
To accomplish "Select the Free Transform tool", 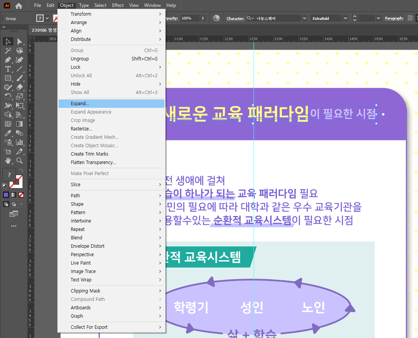I will pos(20,106).
